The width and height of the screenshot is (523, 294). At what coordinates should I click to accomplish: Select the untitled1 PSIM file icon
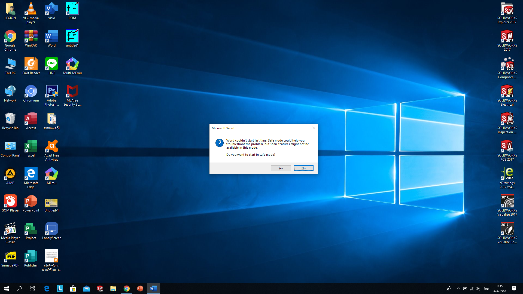(72, 39)
